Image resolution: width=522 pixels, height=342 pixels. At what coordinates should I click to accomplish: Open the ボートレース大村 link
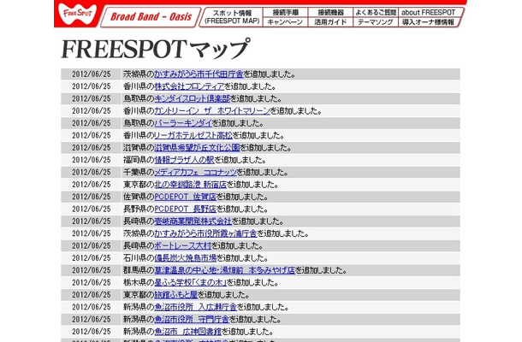click(183, 246)
